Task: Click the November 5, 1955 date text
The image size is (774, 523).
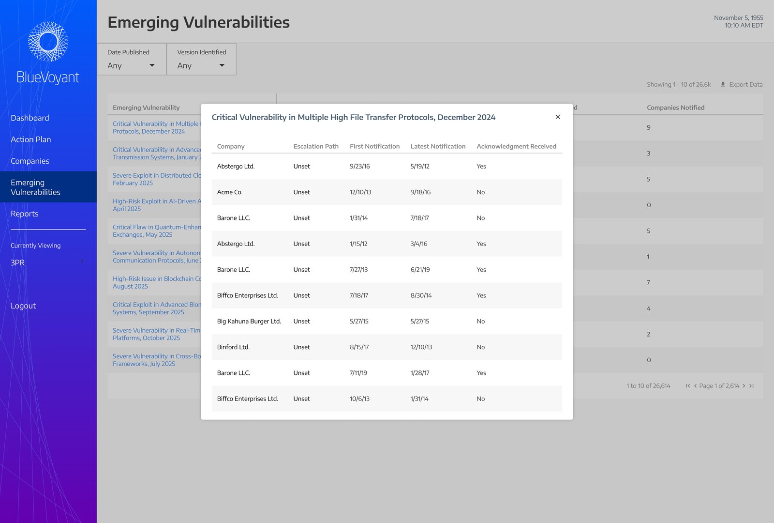Action: click(739, 18)
